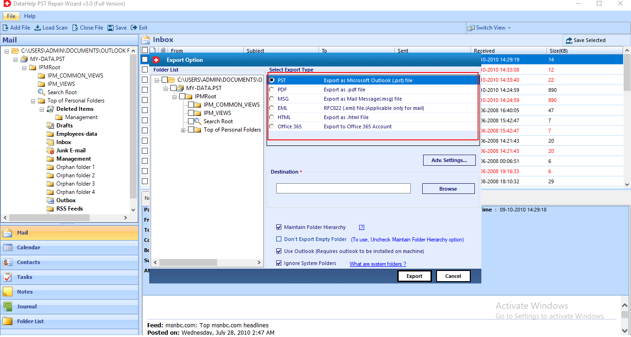The width and height of the screenshot is (631, 337).
Task: Expand Top of Personal Folders in Folder List
Action: pyautogui.click(x=182, y=129)
